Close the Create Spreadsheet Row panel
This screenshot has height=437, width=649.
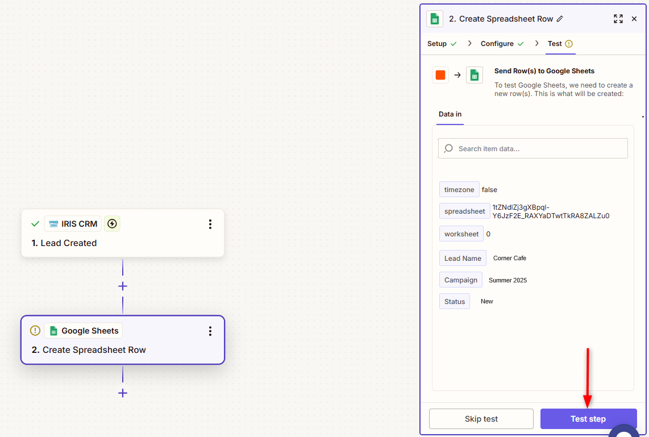tap(634, 19)
